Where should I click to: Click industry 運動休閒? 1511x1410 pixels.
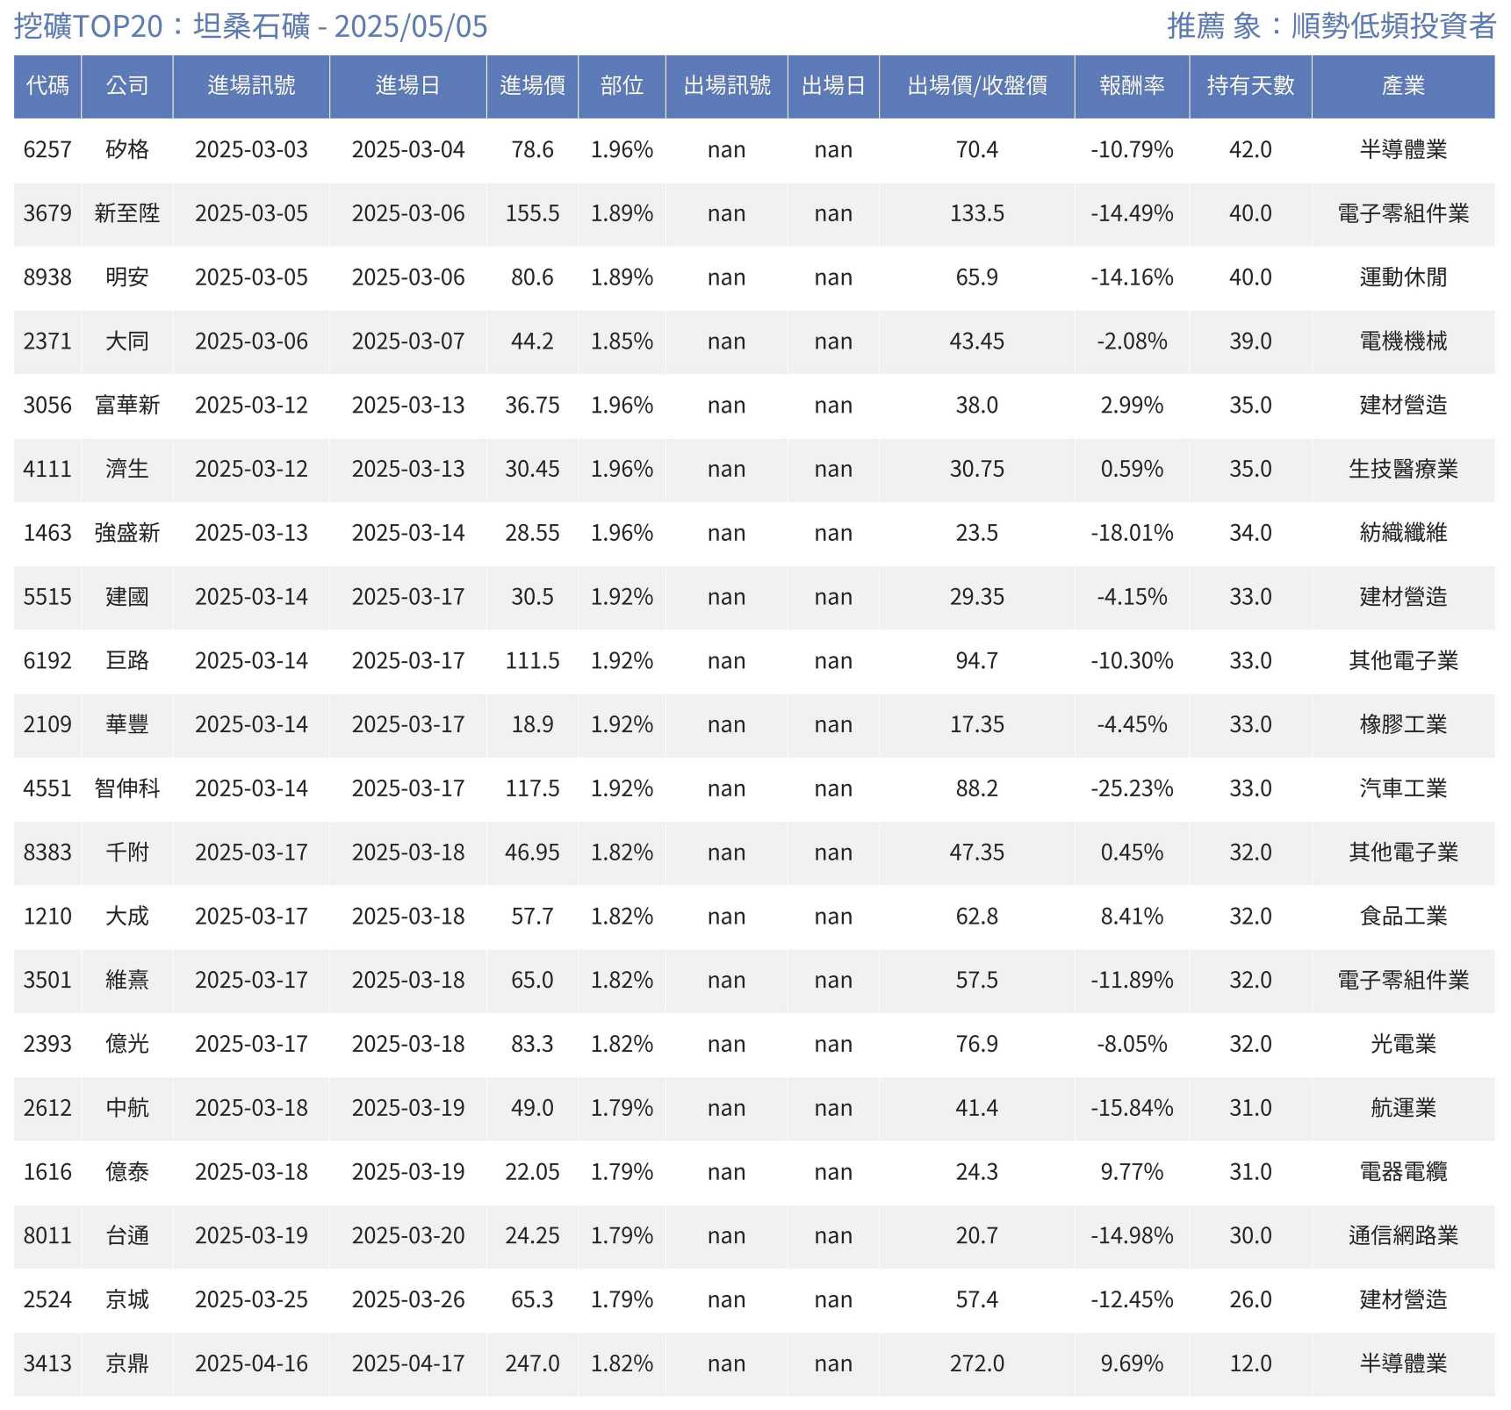click(1404, 278)
